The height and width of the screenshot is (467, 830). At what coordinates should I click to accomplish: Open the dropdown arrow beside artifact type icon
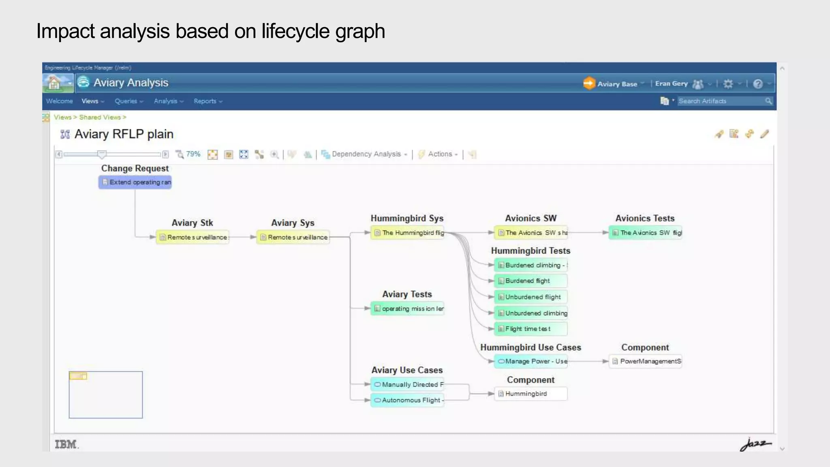tap(673, 101)
